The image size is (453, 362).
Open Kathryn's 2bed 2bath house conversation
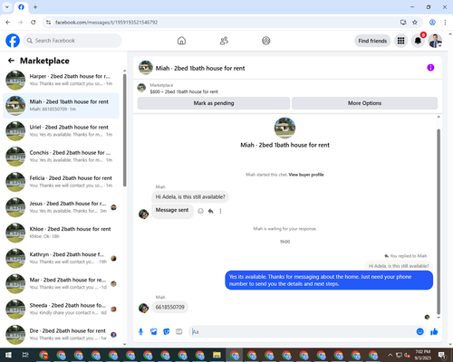(61, 258)
